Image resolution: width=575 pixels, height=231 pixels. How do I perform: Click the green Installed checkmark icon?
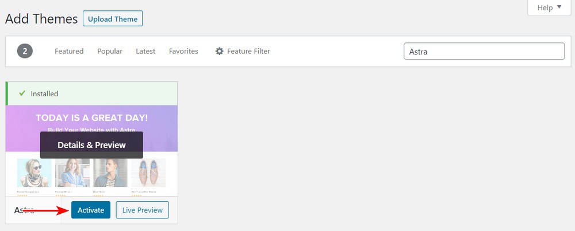pos(22,93)
